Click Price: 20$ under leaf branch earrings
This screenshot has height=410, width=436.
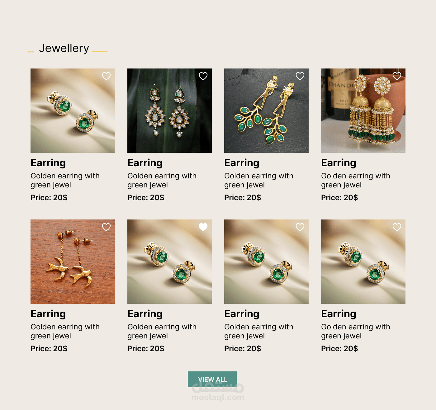tap(243, 197)
